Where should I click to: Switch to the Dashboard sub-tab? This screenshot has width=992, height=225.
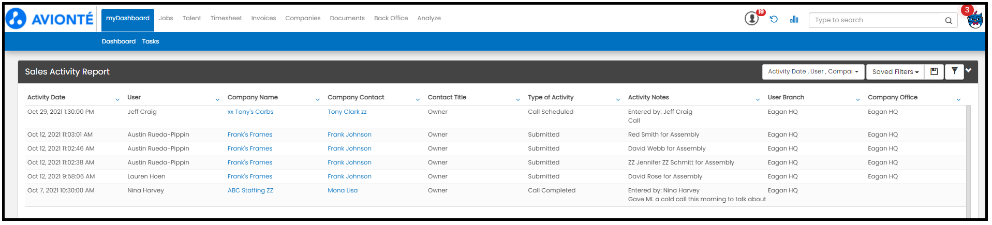[119, 41]
